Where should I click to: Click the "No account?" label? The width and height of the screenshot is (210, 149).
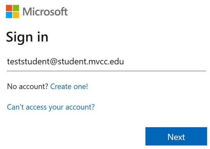(28, 87)
